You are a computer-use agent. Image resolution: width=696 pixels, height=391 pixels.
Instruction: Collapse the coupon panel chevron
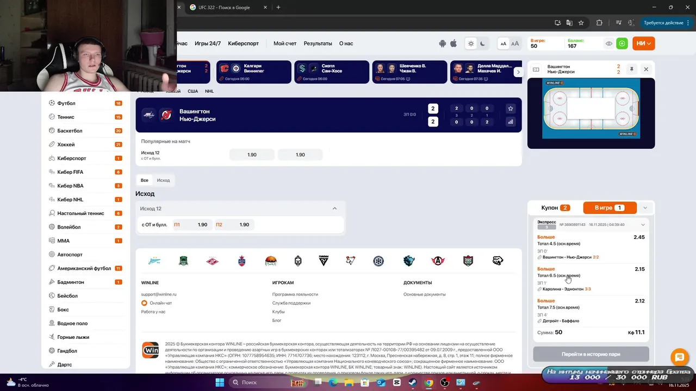[645, 208]
